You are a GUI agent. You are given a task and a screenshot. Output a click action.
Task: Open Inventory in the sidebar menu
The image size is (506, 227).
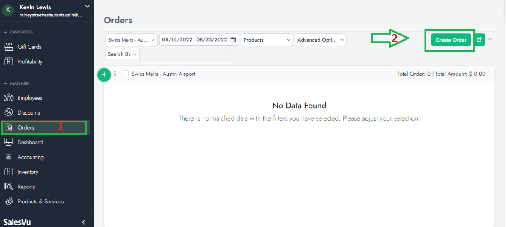[28, 172]
